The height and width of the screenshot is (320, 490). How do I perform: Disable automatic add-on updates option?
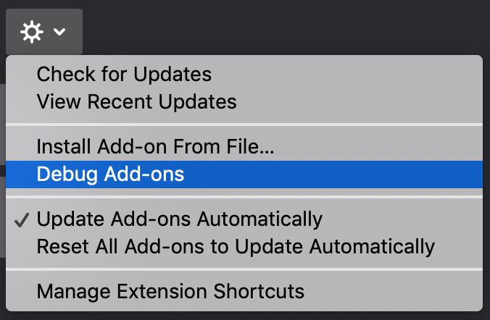coord(244,219)
